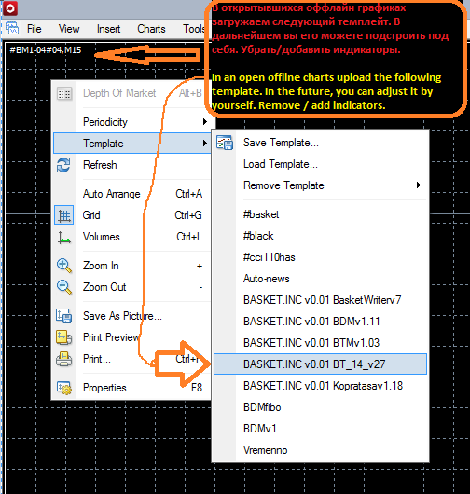470x494 pixels.
Task: Select Periodicity in the context menu
Action: (132, 122)
